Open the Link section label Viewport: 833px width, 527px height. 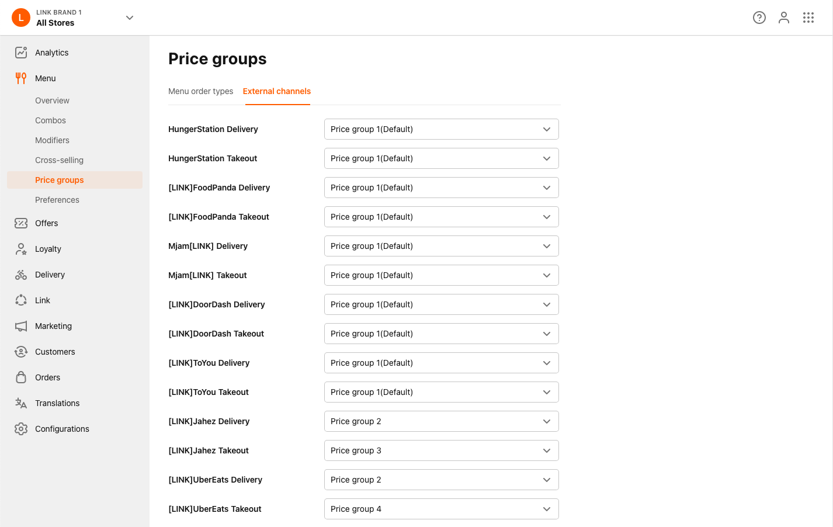click(x=43, y=300)
